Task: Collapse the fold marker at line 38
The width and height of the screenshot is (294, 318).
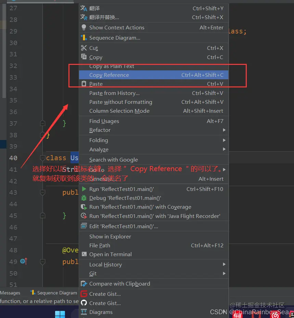Action: coord(42,135)
